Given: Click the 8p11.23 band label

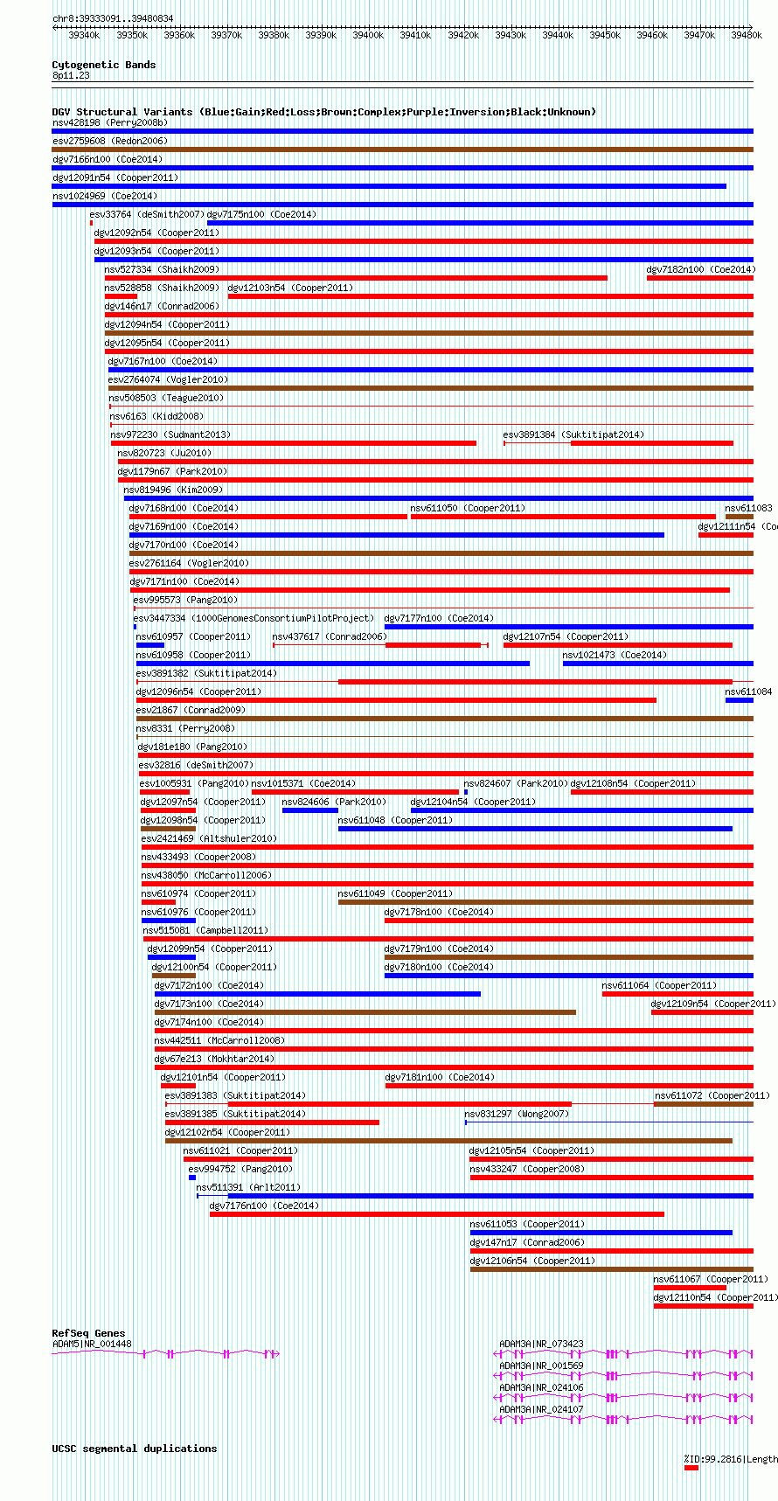Looking at the screenshot, I should coord(71,76).
